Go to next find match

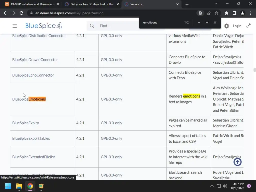[207, 22]
